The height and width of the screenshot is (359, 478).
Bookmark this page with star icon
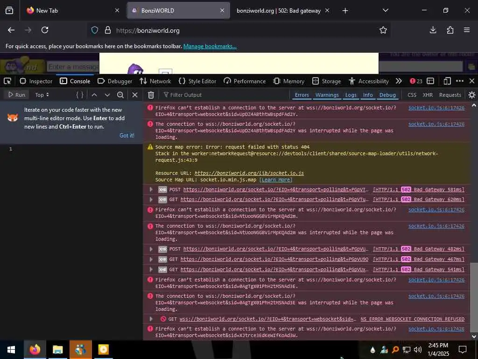click(x=383, y=30)
